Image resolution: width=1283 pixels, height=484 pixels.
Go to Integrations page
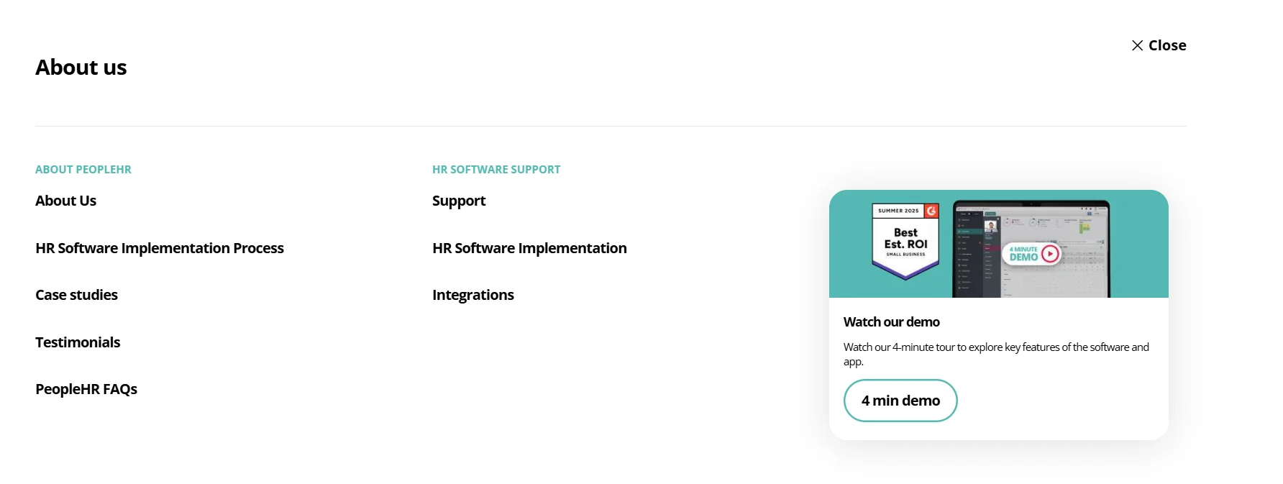[x=473, y=295]
